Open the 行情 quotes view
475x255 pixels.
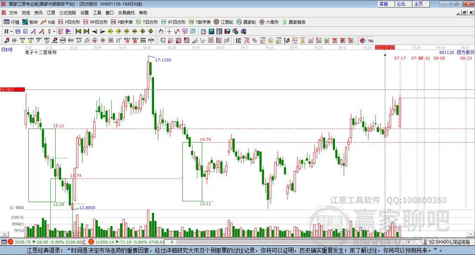click(x=12, y=22)
